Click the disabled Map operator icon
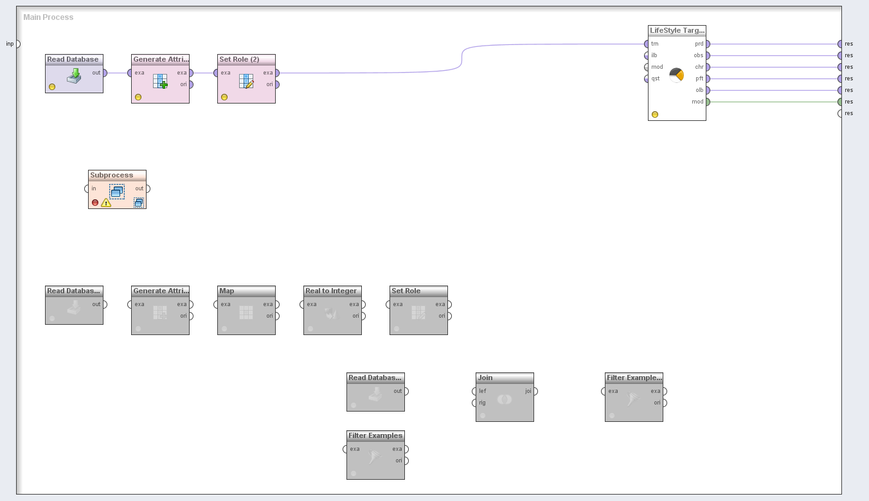Viewport: 869px width, 501px height. [x=246, y=313]
